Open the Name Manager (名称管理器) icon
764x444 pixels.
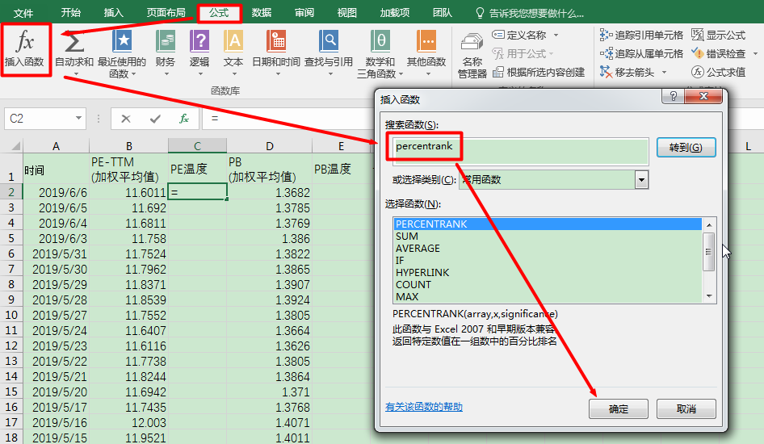point(472,43)
